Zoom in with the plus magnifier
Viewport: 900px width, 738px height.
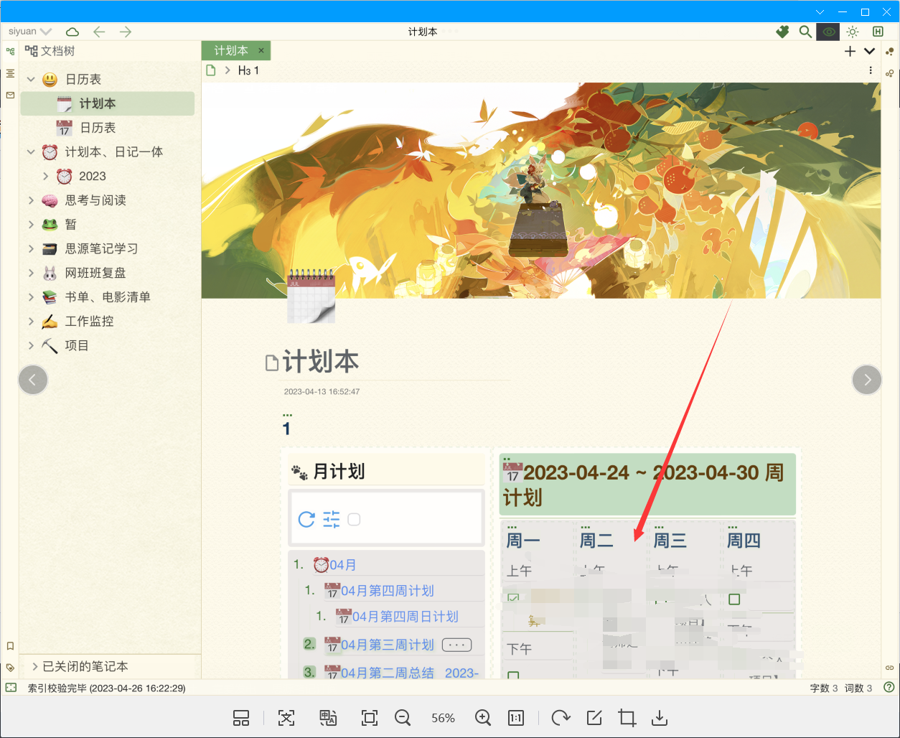pos(483,718)
